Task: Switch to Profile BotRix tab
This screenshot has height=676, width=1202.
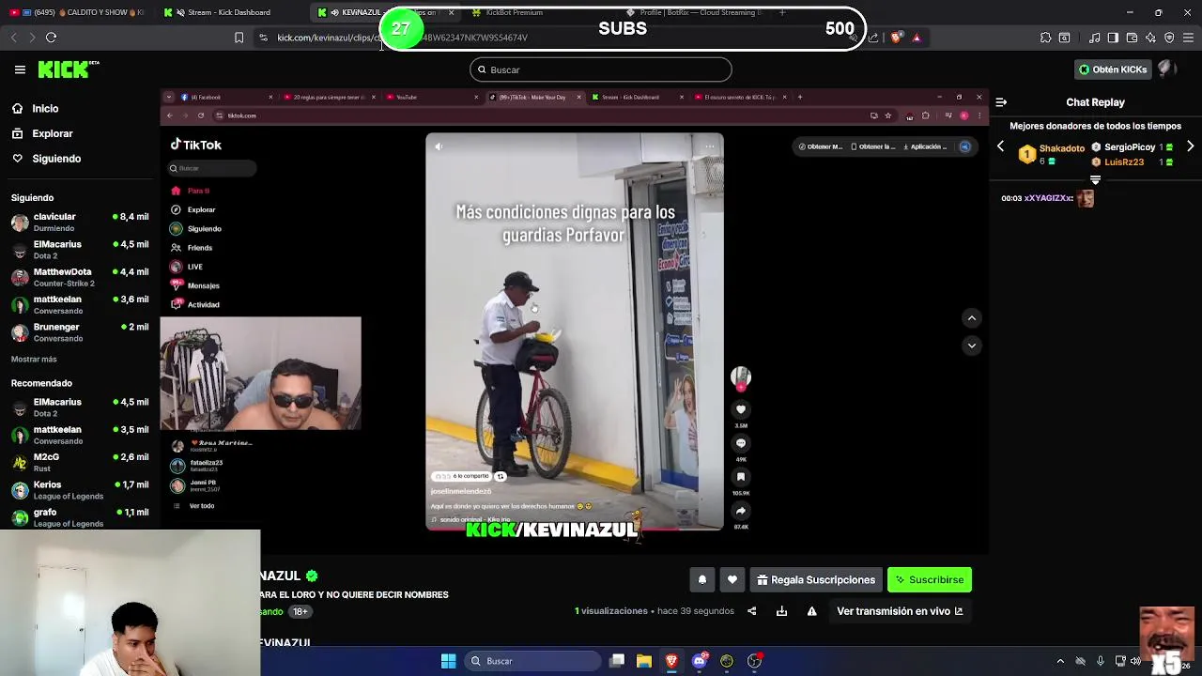Action: [x=700, y=12]
